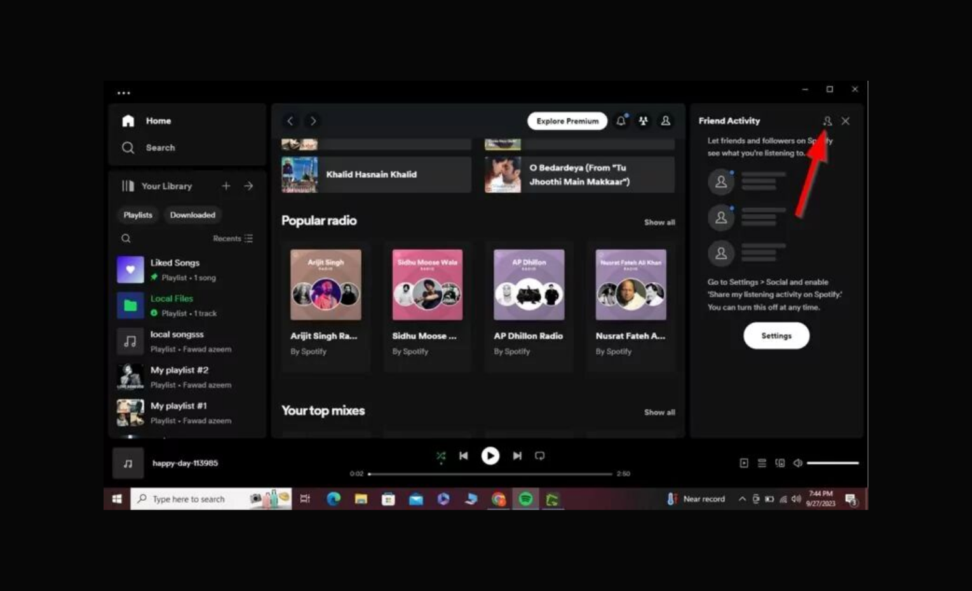Open the play Queue icon
972x591 pixels.
[x=762, y=463]
